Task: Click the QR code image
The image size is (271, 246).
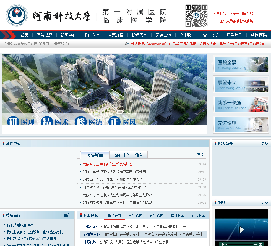Action: coord(196,15)
